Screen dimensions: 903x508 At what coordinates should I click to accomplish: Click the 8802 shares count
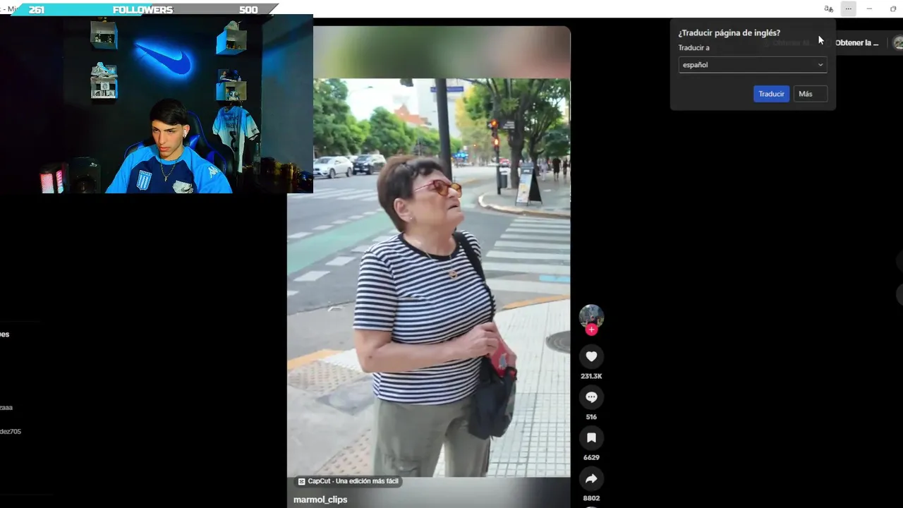coord(591,498)
